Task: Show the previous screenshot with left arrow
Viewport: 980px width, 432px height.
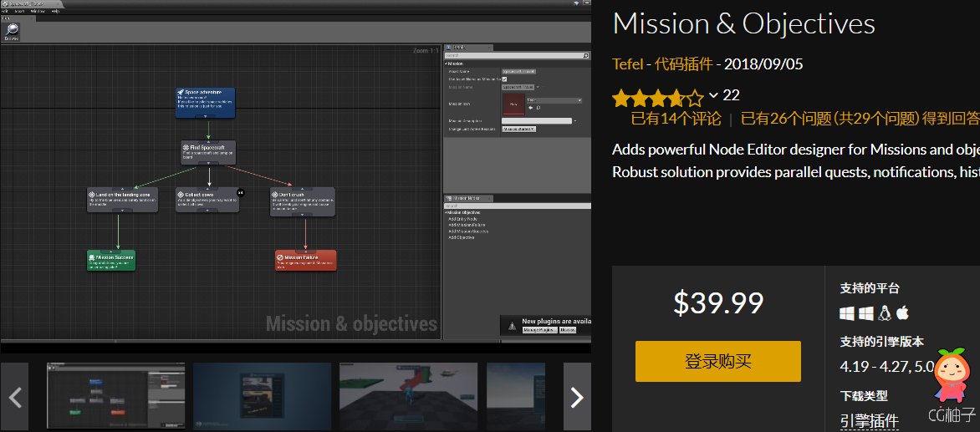Action: point(14,397)
